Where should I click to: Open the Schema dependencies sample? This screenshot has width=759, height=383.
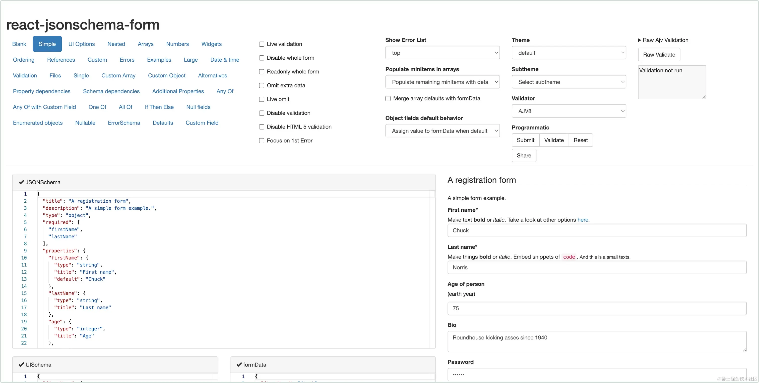click(x=111, y=91)
